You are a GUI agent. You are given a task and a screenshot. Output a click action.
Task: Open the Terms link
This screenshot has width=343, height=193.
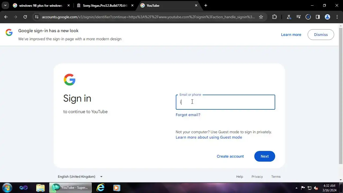tap(276, 177)
